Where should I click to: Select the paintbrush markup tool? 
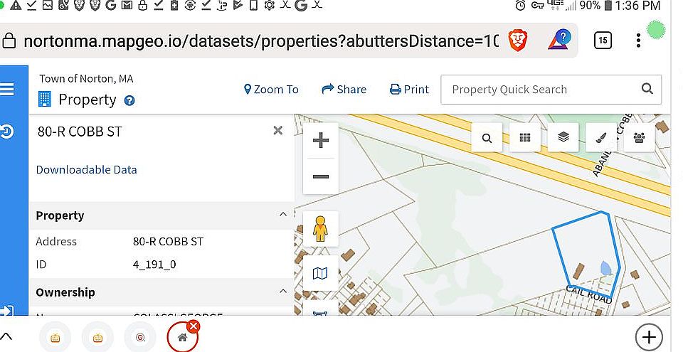point(601,138)
